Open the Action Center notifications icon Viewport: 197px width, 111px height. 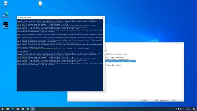194,109
